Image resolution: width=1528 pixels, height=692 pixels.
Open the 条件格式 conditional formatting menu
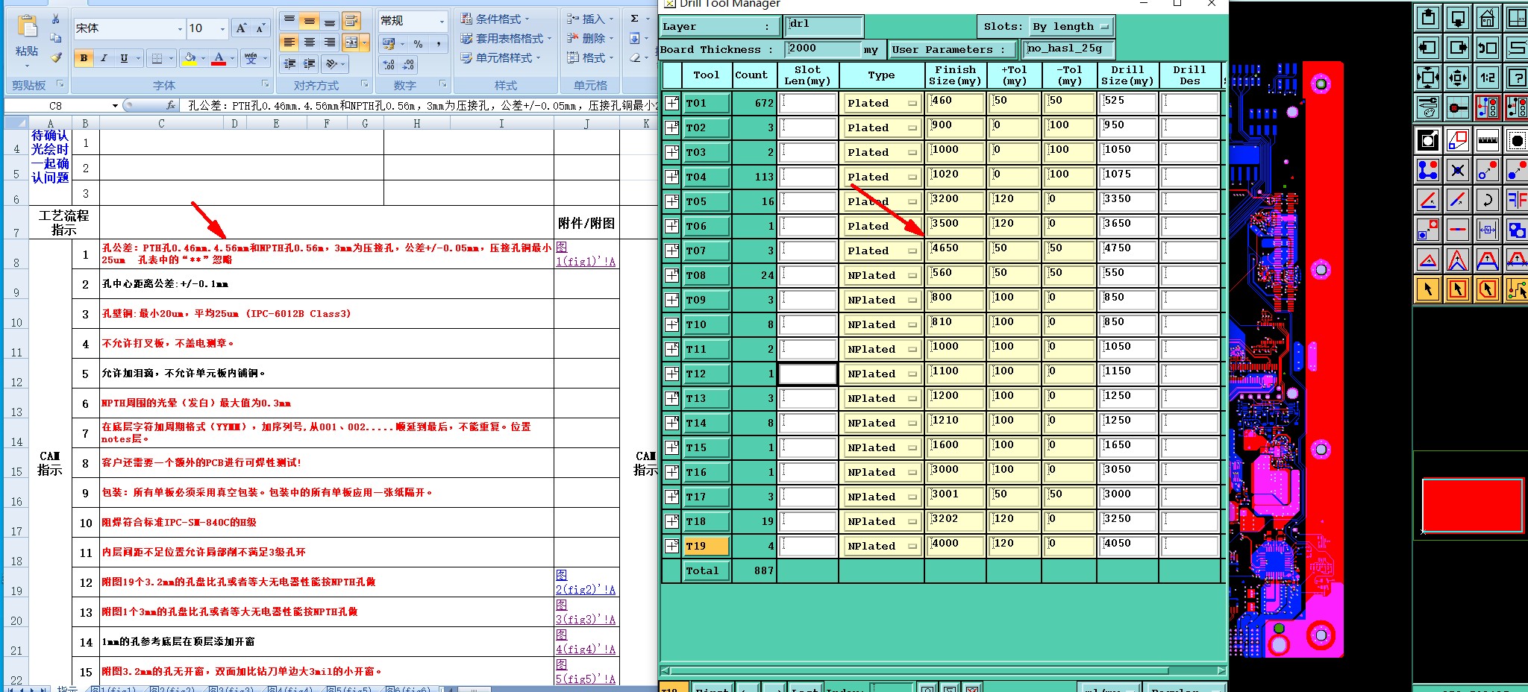pos(495,19)
